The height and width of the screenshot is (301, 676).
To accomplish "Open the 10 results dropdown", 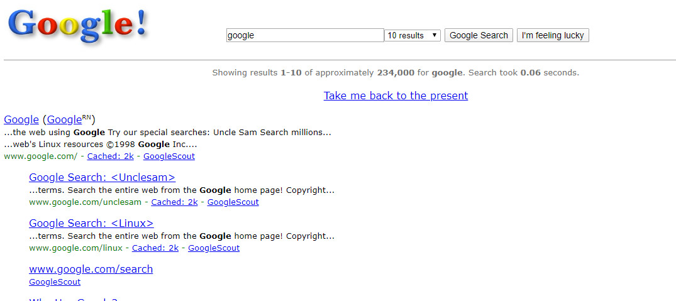I will pos(412,35).
